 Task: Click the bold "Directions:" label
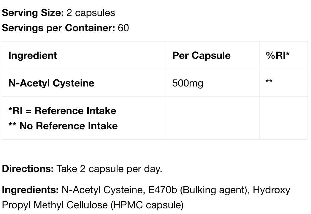28,169
